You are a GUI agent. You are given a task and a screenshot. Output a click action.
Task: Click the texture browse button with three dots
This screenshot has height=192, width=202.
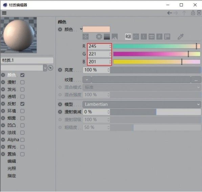coord(196,80)
